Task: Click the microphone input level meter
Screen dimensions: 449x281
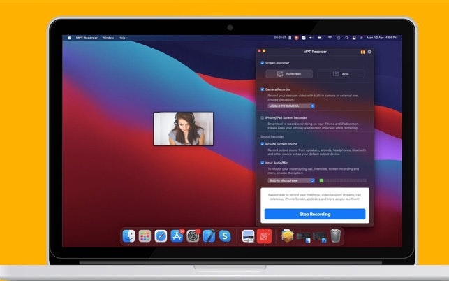Action: point(343,180)
